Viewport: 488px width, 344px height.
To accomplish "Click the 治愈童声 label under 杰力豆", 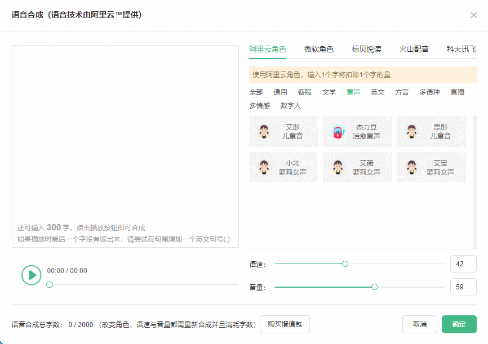I will pos(366,136).
